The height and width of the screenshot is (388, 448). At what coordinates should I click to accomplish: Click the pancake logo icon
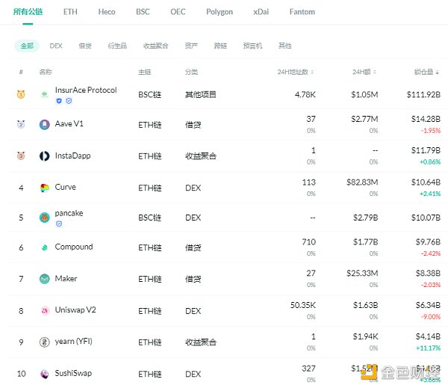coord(44,218)
